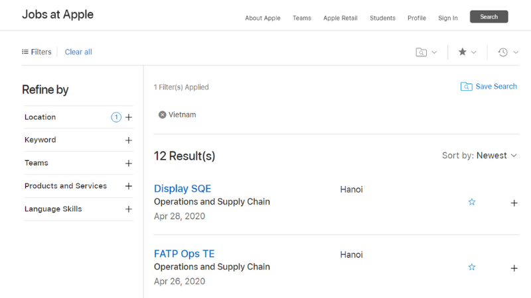Image resolution: width=531 pixels, height=298 pixels.
Task: Open the Apple Retail menu item
Action: click(x=341, y=18)
